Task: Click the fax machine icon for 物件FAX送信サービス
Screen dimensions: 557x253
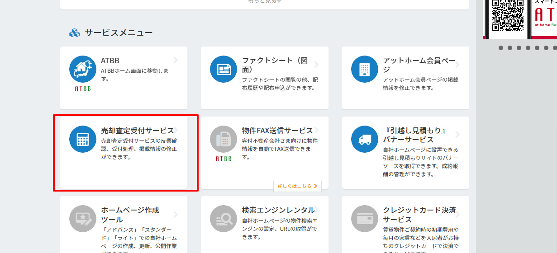Action: [x=224, y=139]
